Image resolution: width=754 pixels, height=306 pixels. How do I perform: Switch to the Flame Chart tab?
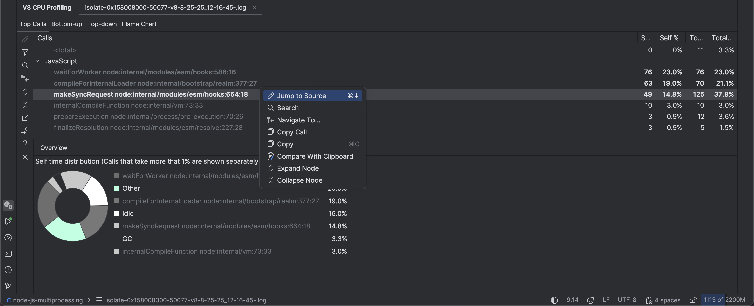tap(139, 24)
